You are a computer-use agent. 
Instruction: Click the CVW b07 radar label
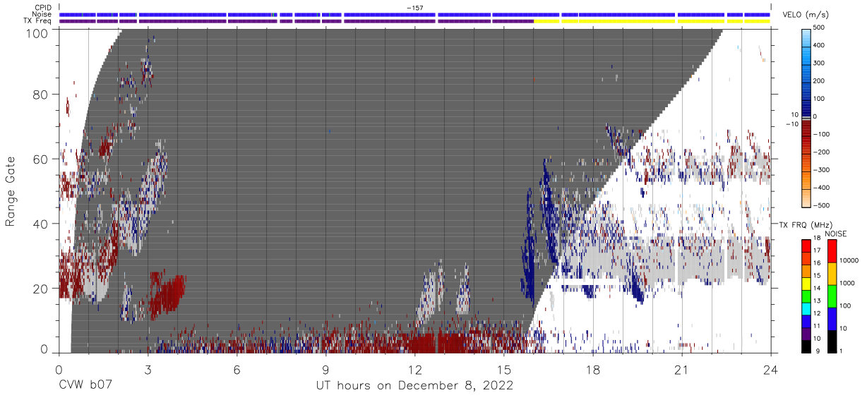coord(85,386)
